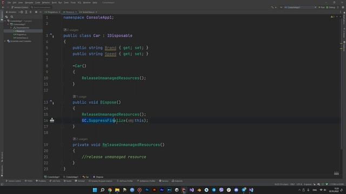Open the Edit menu

point(15,2)
